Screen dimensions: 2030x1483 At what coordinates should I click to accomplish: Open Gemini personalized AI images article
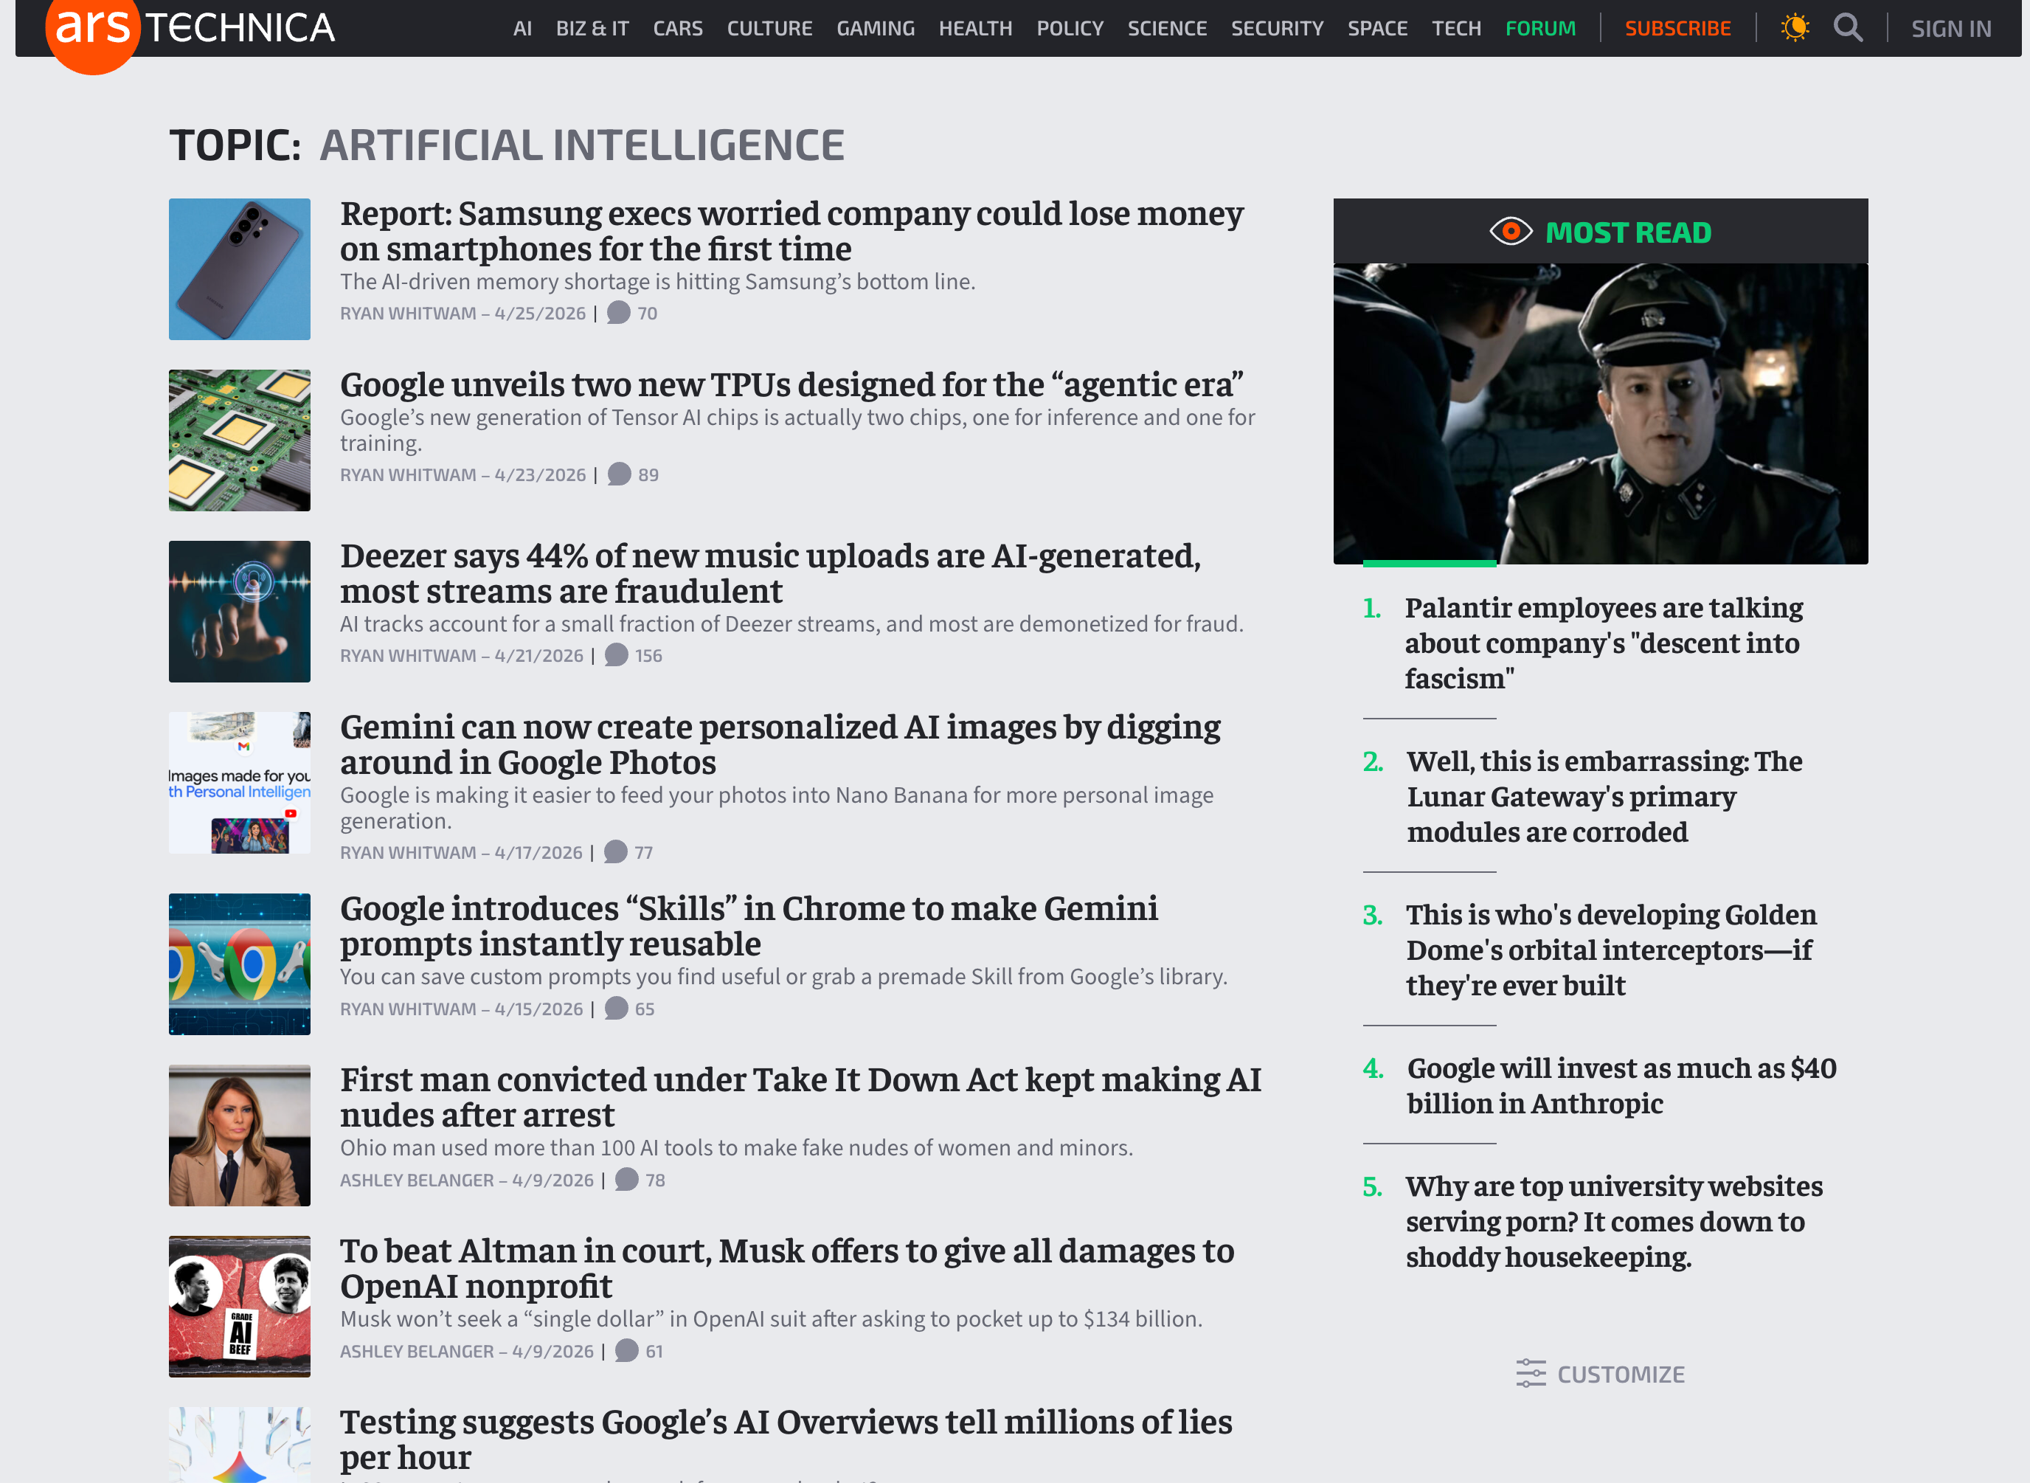click(x=780, y=744)
